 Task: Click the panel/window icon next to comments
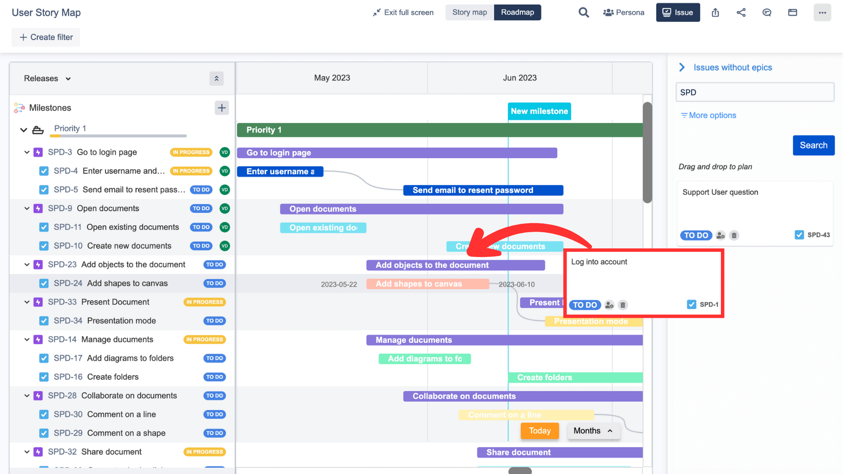click(793, 12)
